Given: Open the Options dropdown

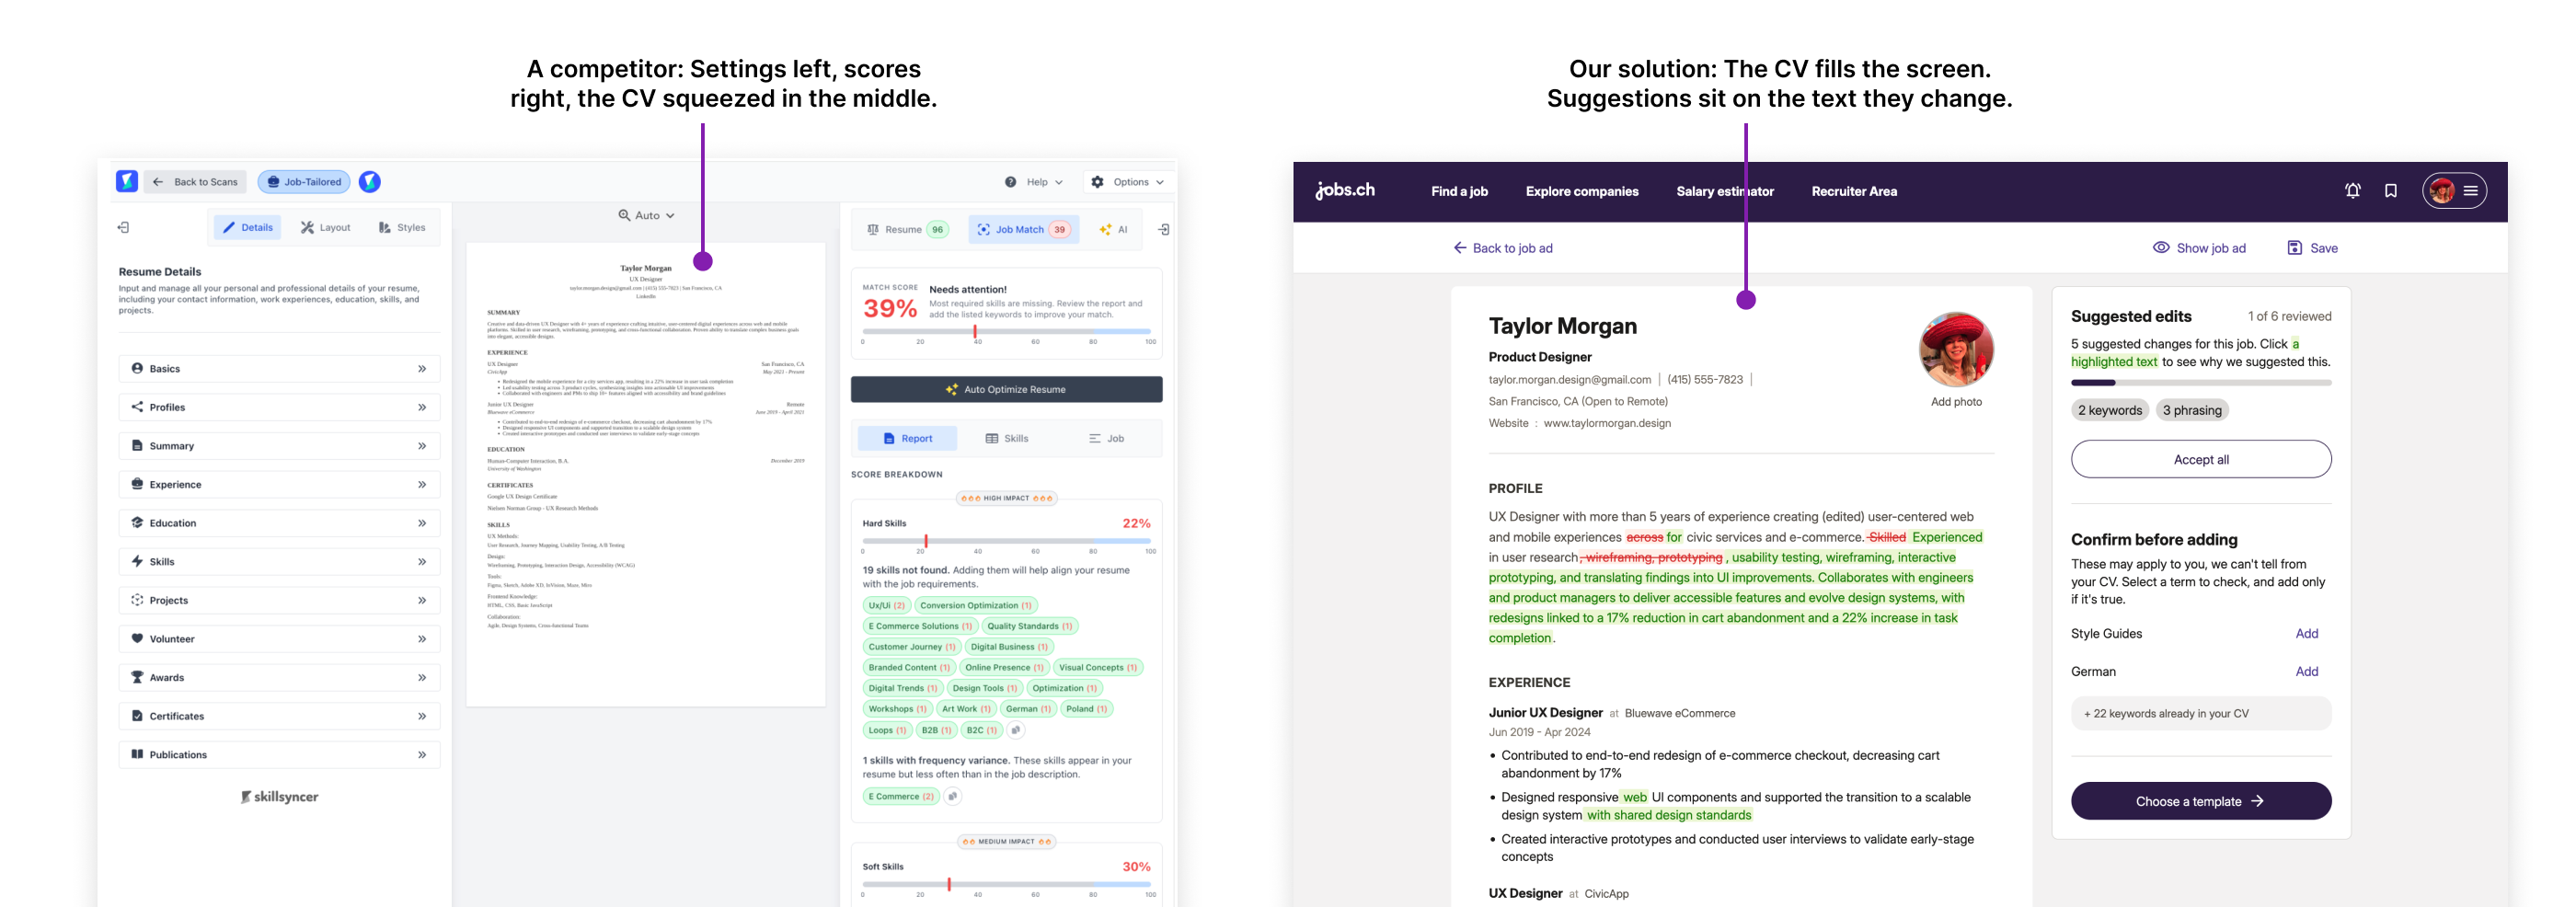Looking at the screenshot, I should [x=1128, y=182].
